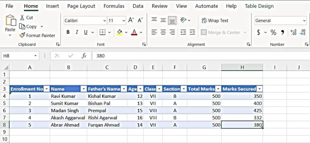
Task: Click the Insert Function fx icon
Action: 84,56
